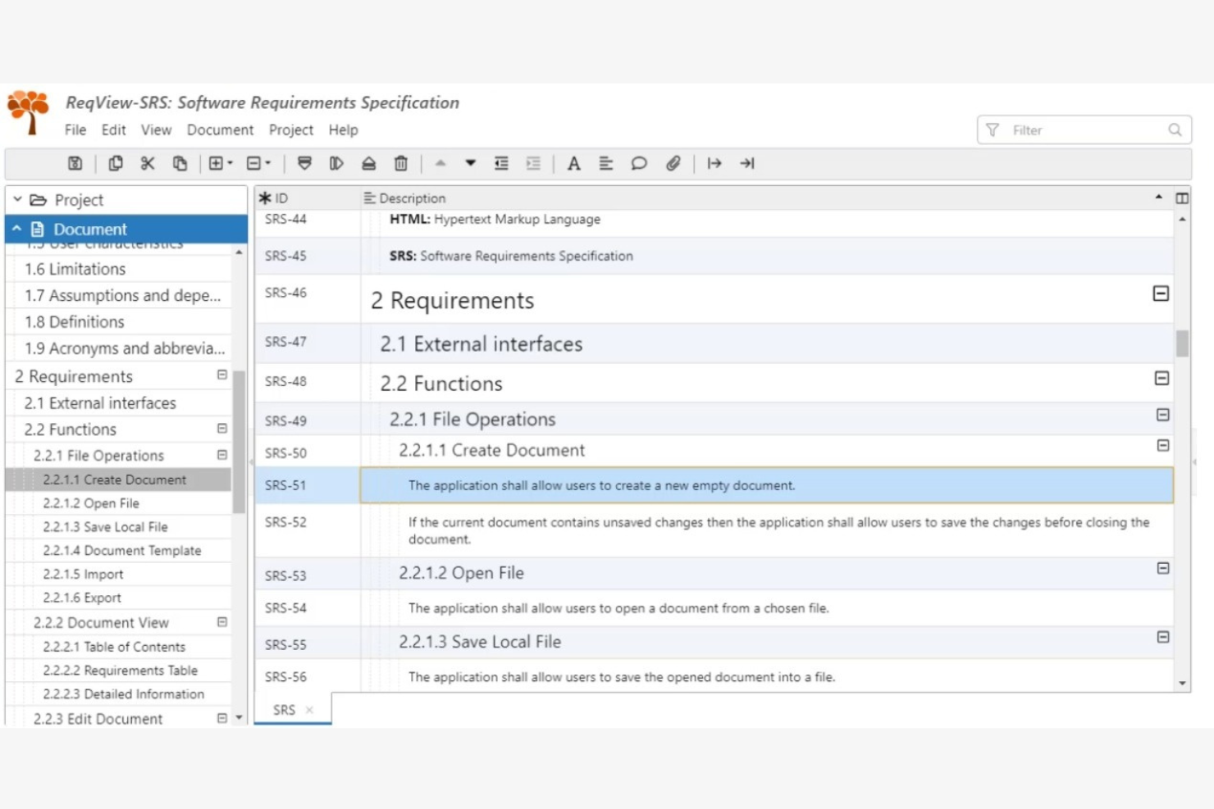1214x809 pixels.
Task: Collapse the Requirements section chapter SRS-46
Action: [x=1160, y=293]
